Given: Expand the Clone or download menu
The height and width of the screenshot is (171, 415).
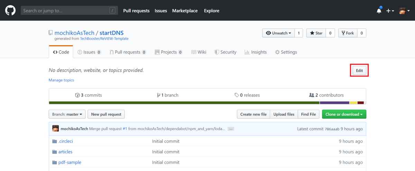Looking at the screenshot, I should tap(344, 114).
